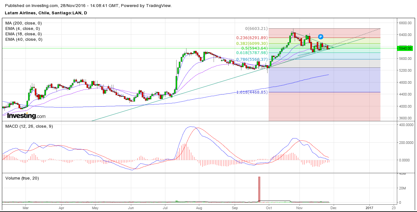Select the Fibonacci 1.618(4468.85) level label
Viewport: 417px width, 212px height.
(252, 92)
